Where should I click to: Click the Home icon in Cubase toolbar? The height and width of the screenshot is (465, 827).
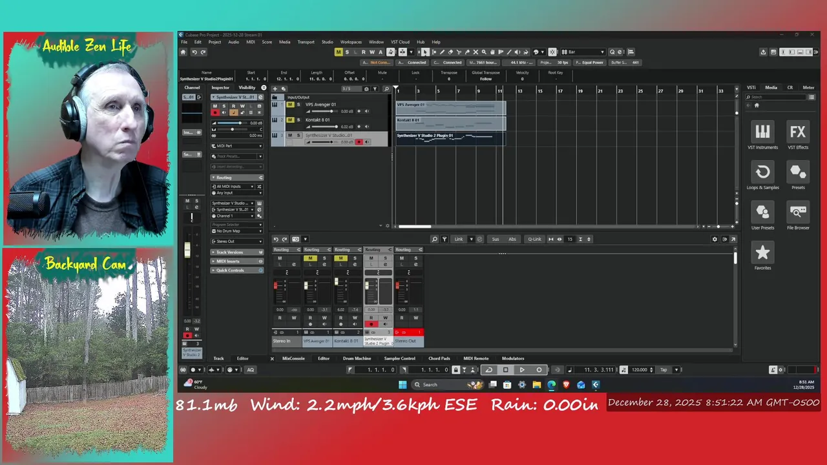pyautogui.click(x=183, y=52)
